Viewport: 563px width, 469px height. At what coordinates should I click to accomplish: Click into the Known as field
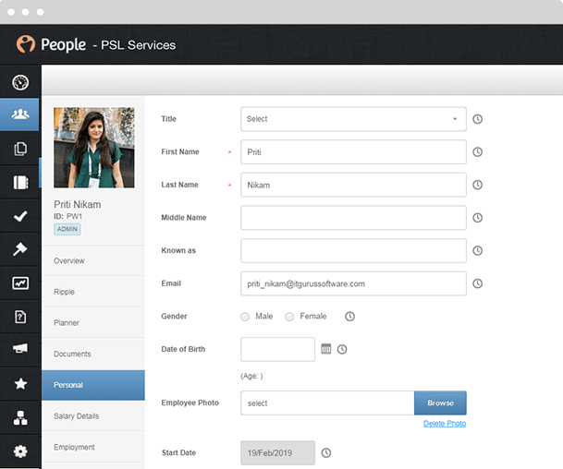[x=353, y=250]
